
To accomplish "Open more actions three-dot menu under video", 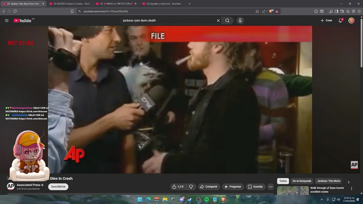I will (x=271, y=187).
